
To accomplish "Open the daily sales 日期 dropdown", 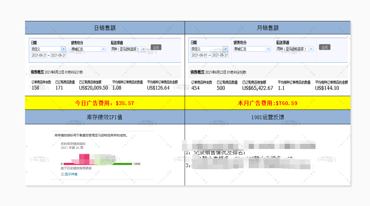I will pyautogui.click(x=48, y=49).
